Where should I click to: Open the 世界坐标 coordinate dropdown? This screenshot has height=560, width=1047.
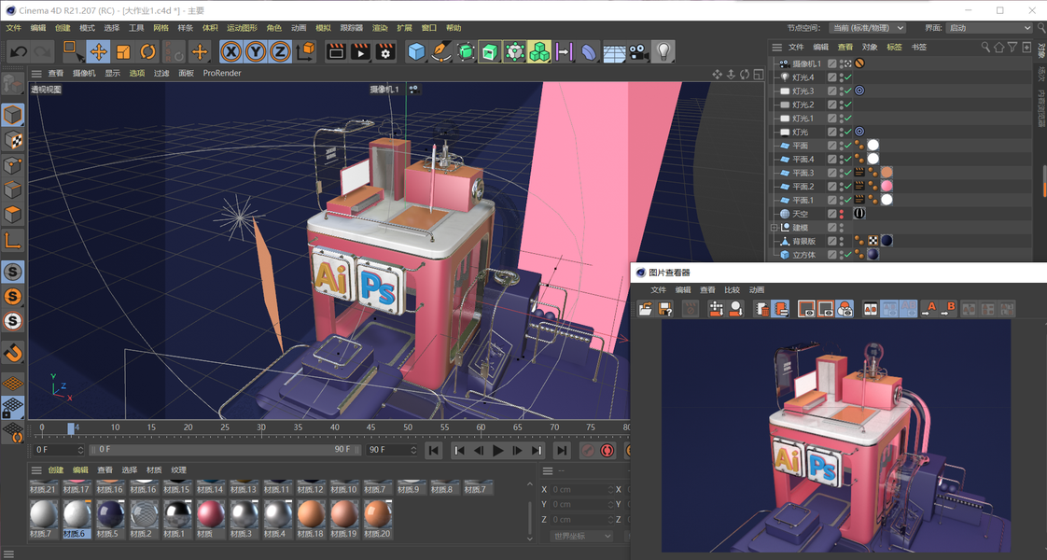[581, 536]
